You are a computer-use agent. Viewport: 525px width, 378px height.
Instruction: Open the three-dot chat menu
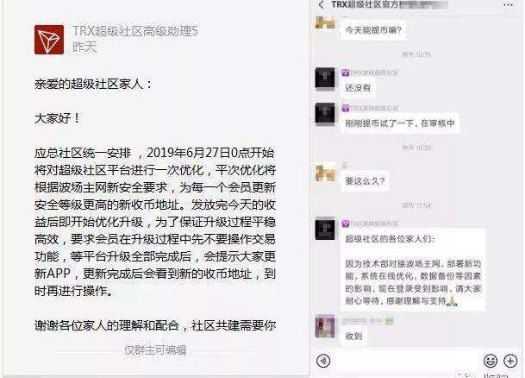point(508,4)
